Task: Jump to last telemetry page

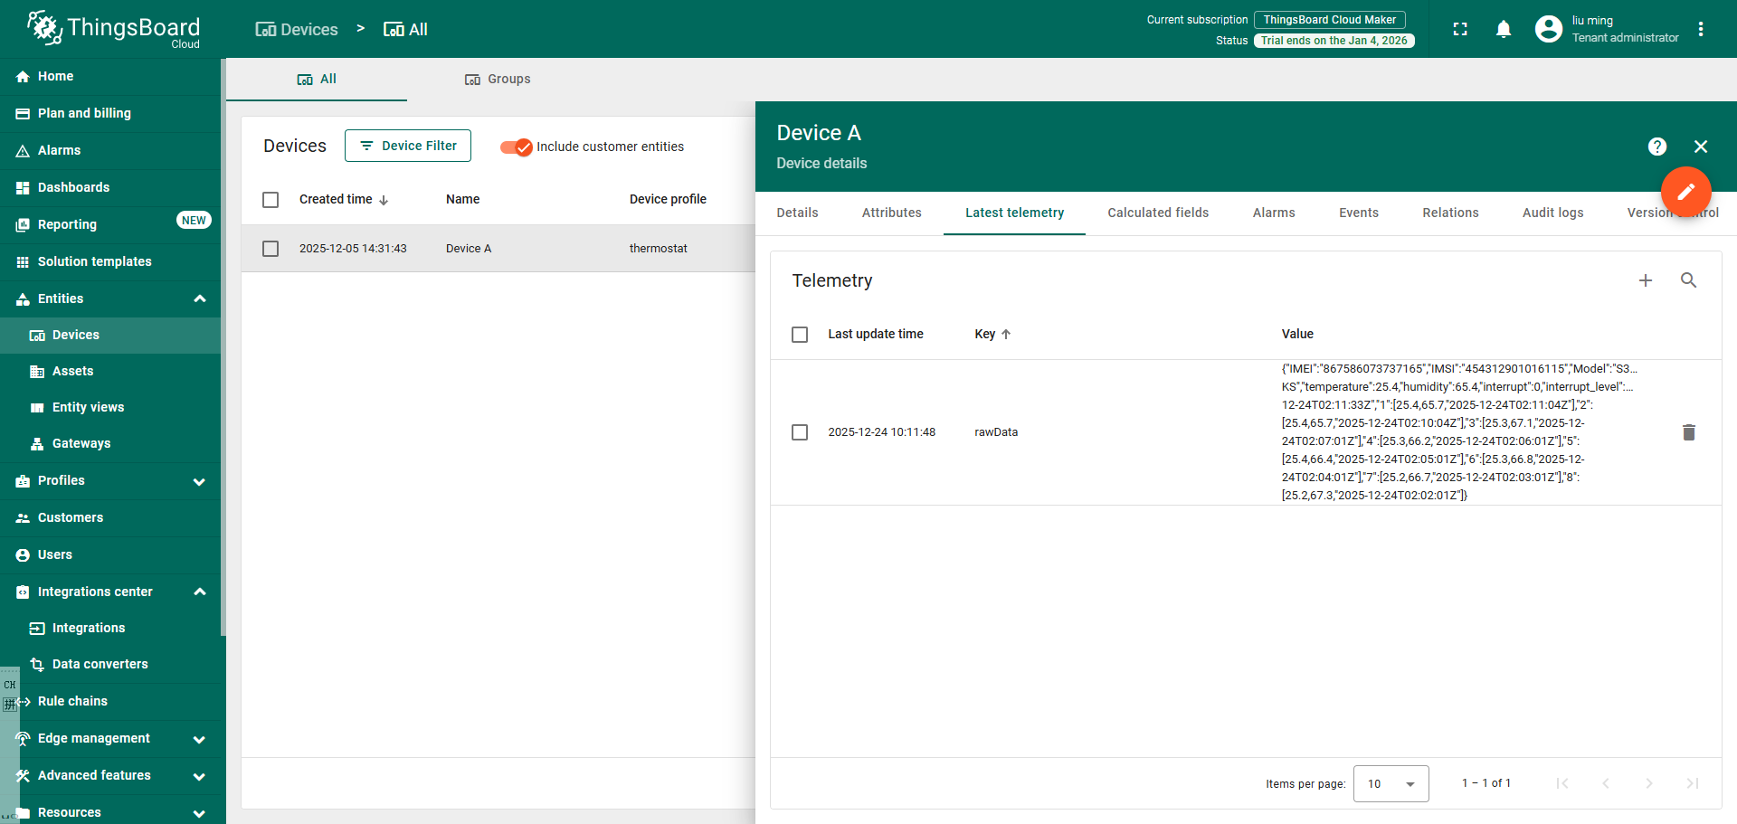Action: 1692,783
